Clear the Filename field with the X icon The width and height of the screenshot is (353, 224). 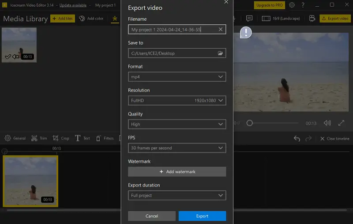(220, 29)
